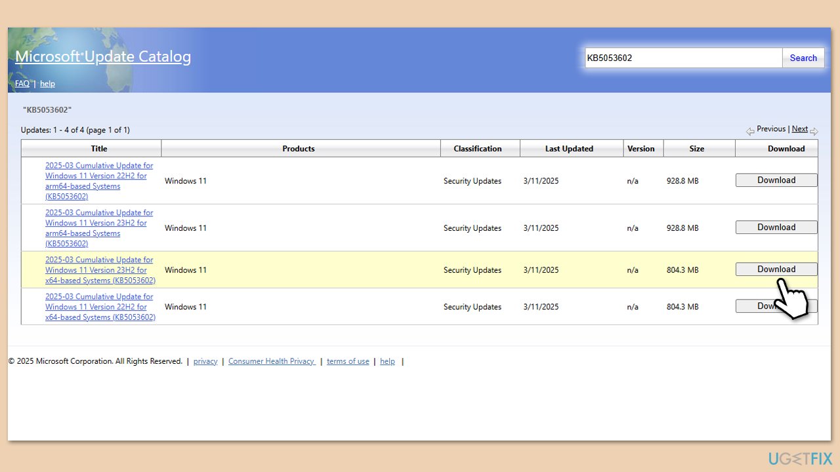Open the help link in header

(x=47, y=83)
